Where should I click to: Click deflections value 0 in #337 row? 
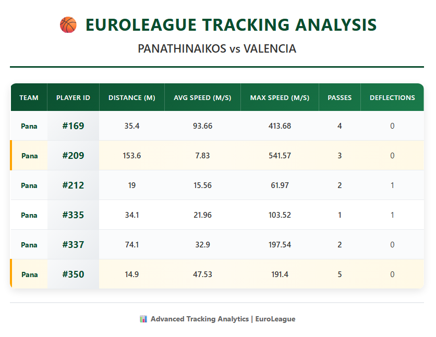[x=392, y=245]
